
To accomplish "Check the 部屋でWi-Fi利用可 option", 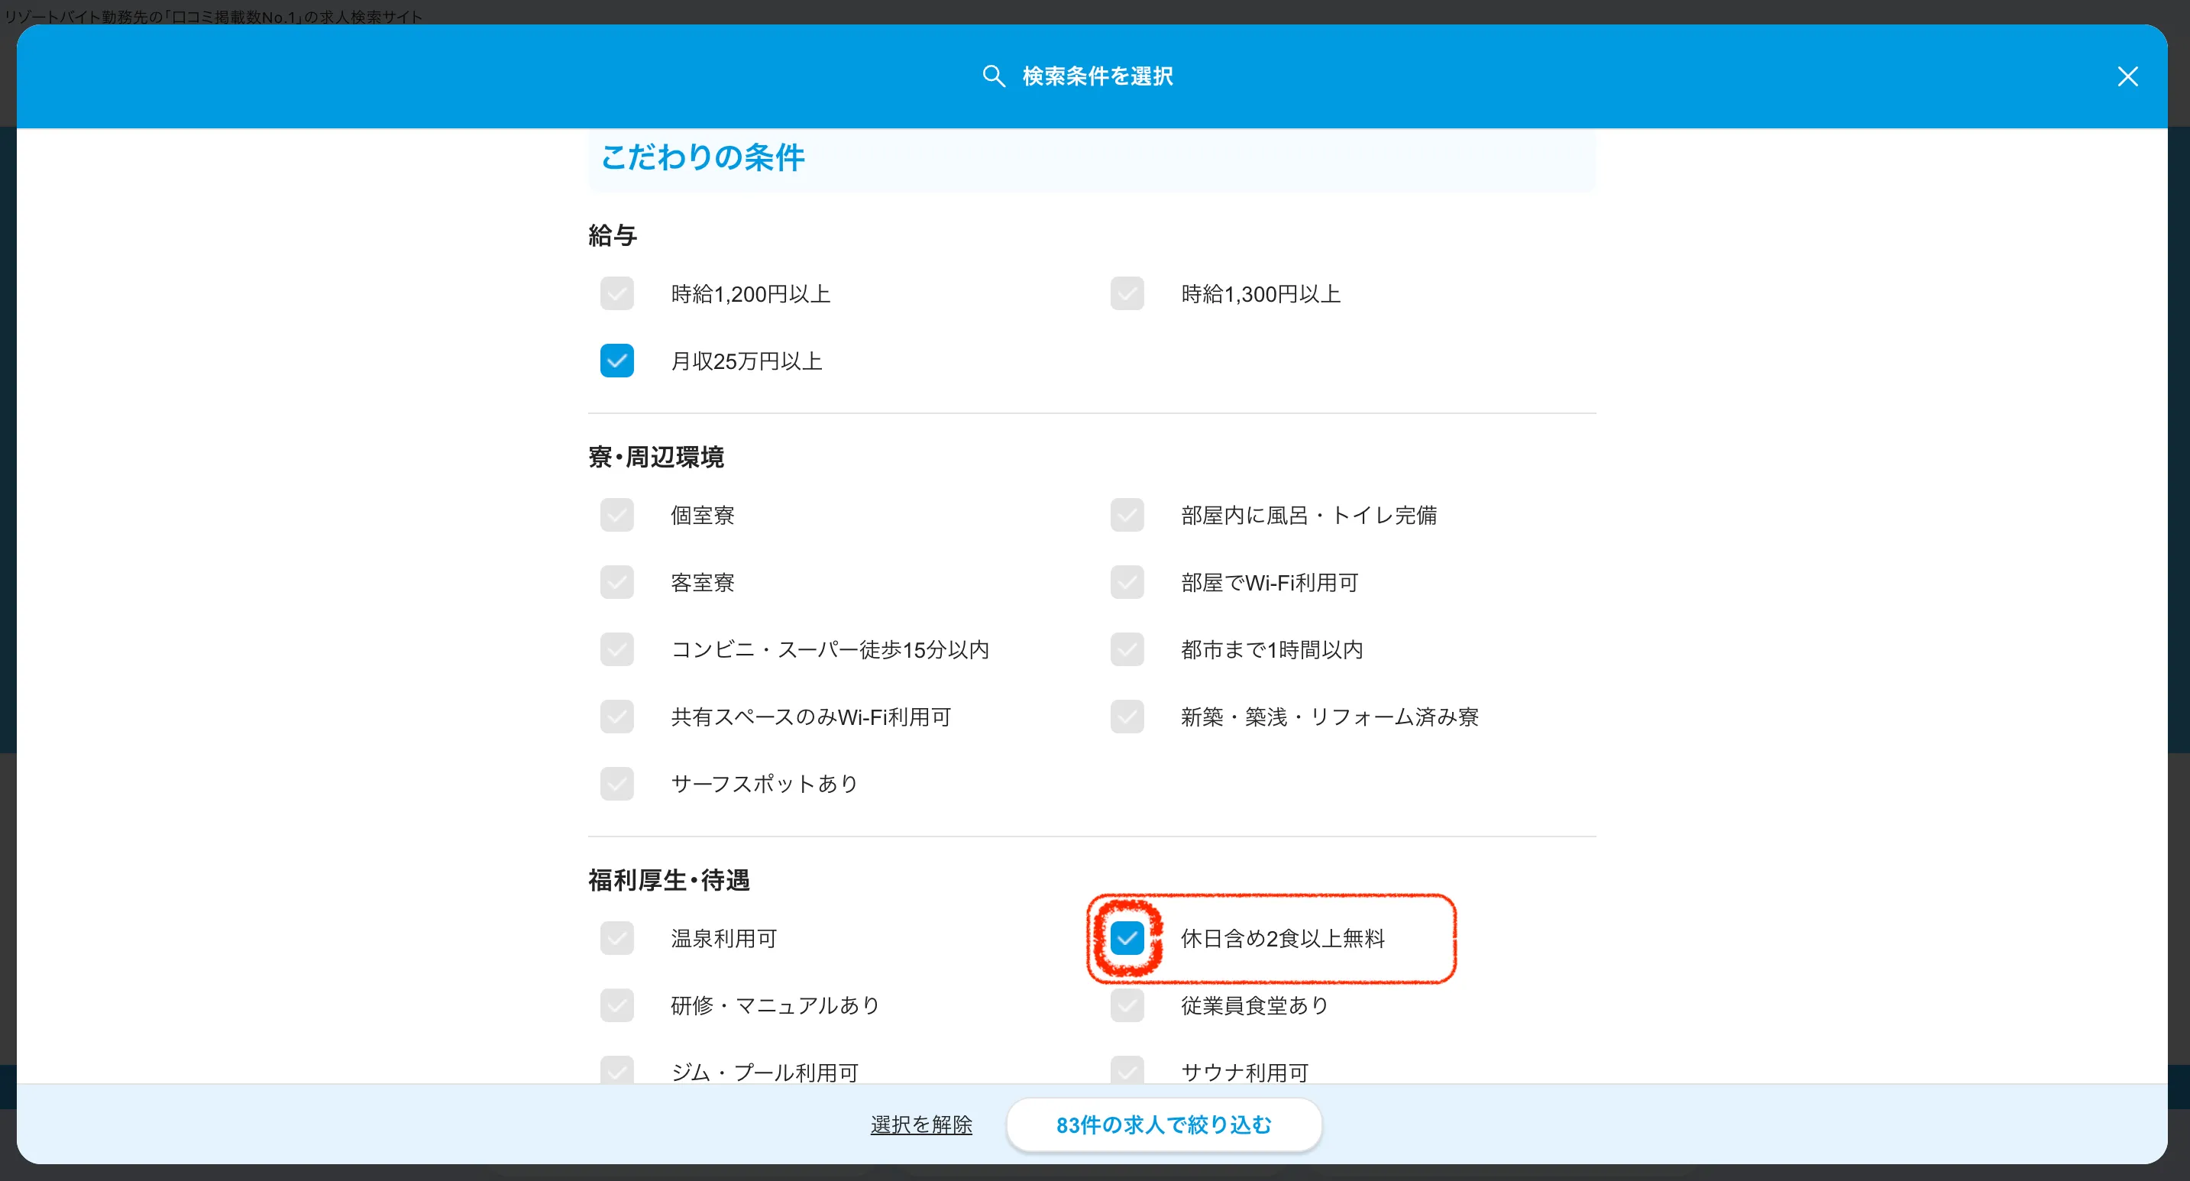I will pos(1127,581).
